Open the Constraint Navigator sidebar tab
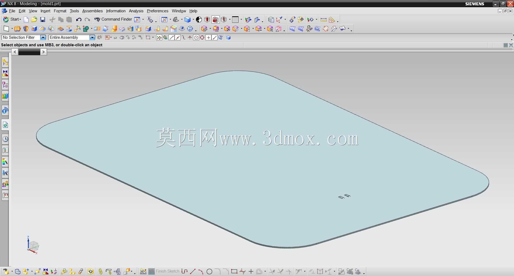Viewport: 514px width, 276px height. coord(5,73)
